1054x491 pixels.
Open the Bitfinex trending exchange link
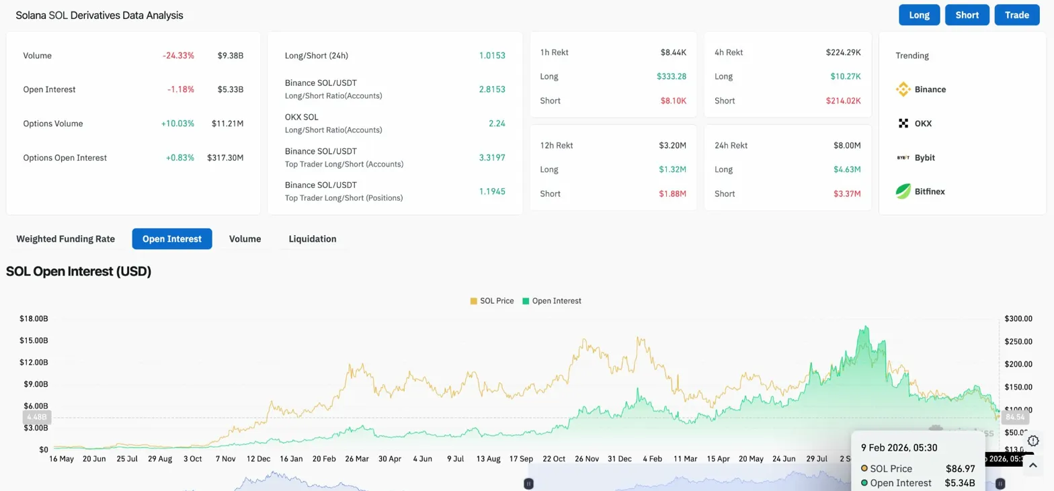coord(930,191)
